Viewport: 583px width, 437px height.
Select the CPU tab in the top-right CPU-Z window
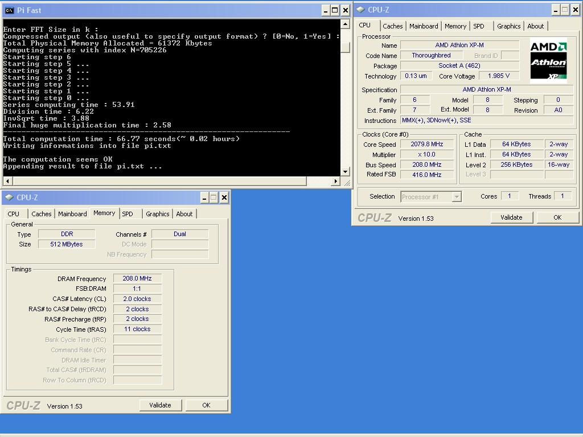coord(365,25)
